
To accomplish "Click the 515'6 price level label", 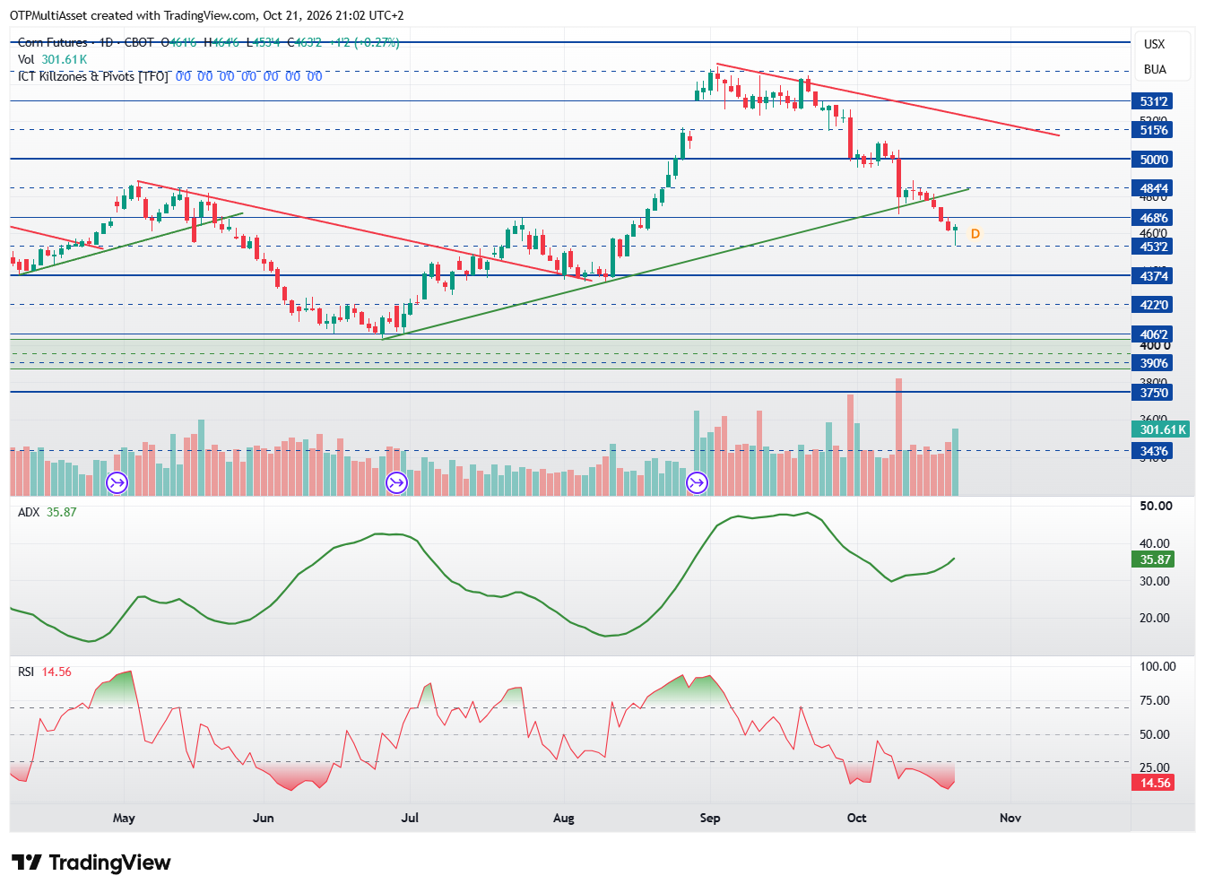I will pyautogui.click(x=1153, y=130).
